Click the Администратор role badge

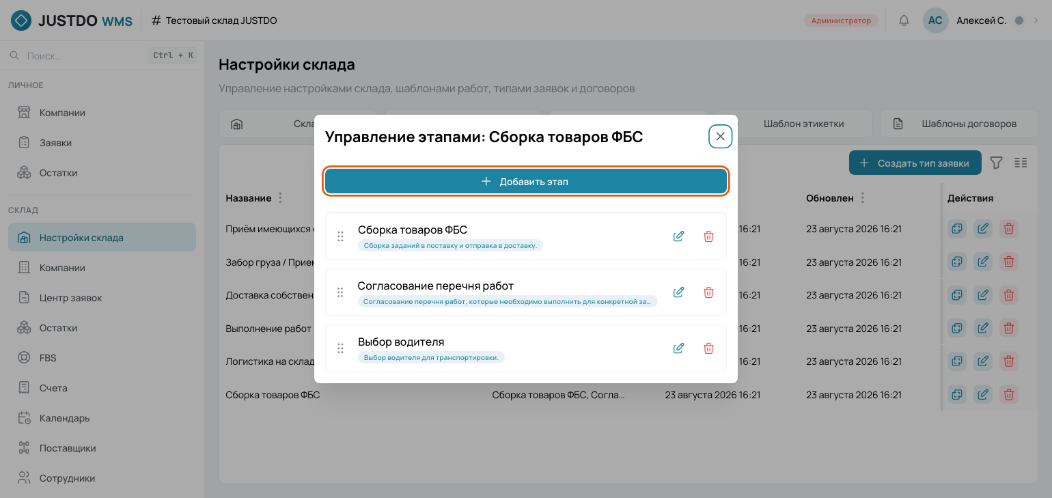tap(842, 20)
